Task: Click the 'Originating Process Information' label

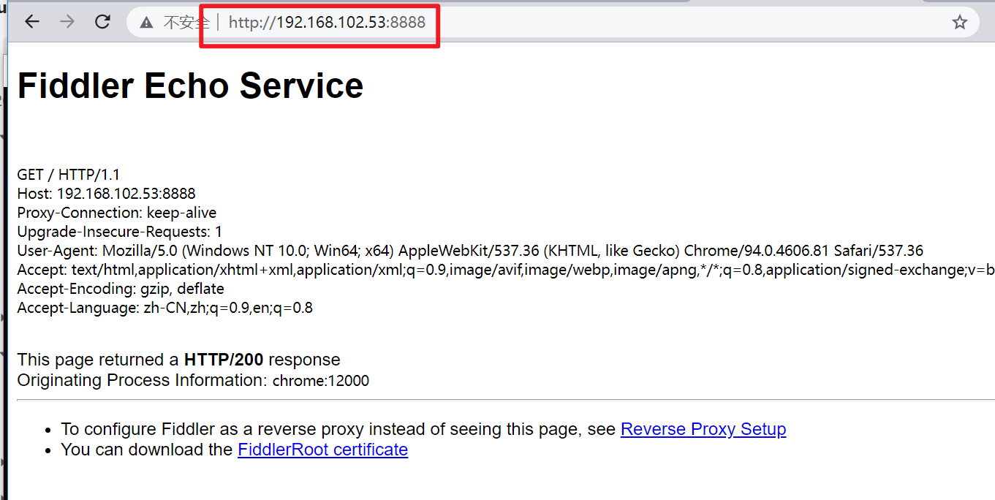Action: click(142, 380)
